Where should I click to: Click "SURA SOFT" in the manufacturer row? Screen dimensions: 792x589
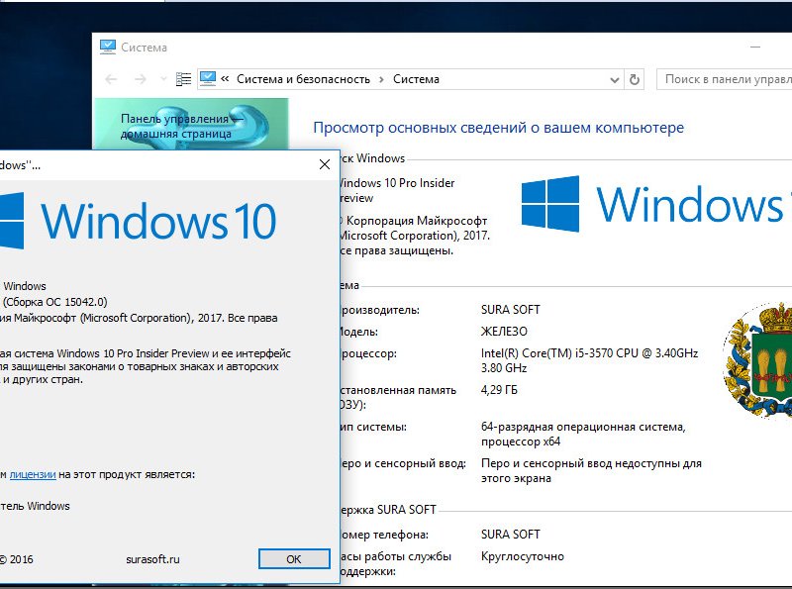pos(511,310)
